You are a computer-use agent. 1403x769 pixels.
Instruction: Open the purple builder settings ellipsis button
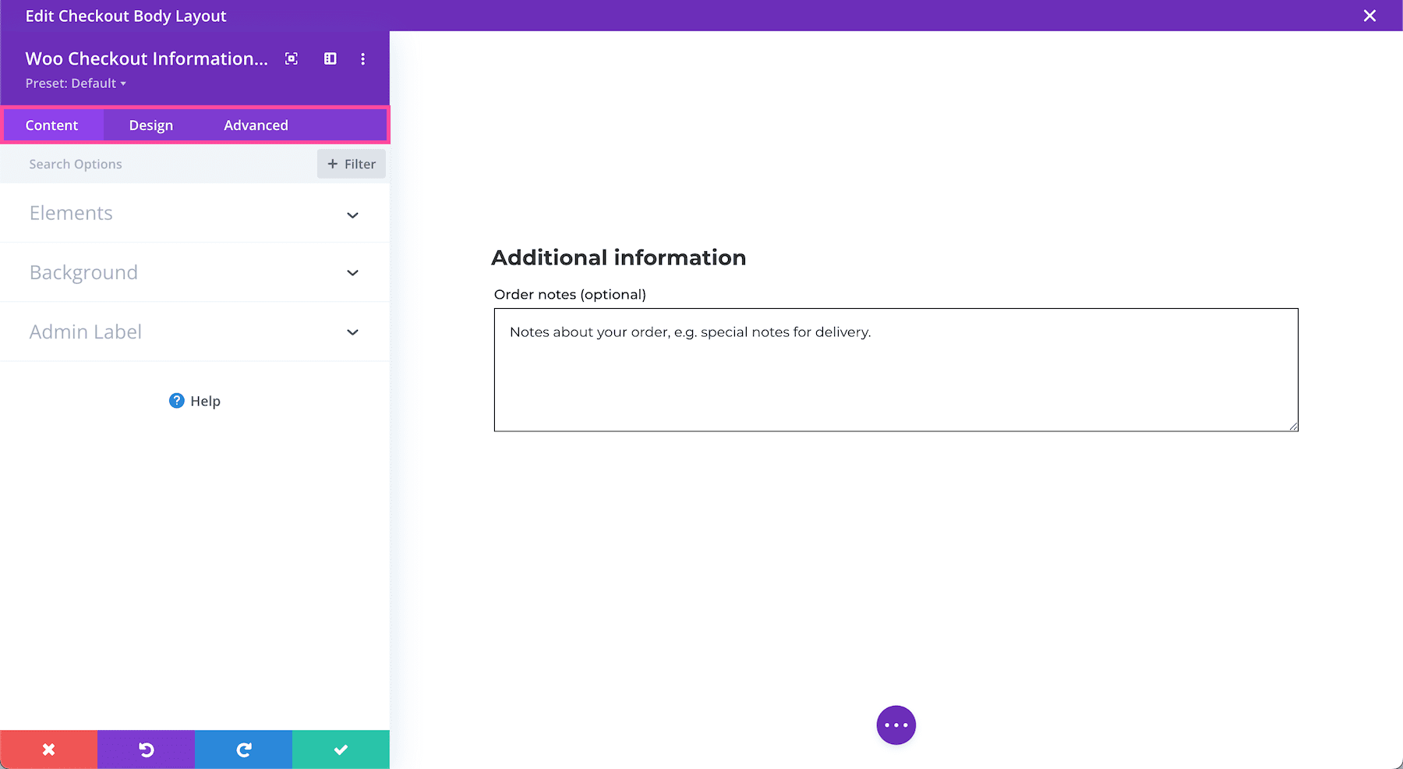pos(896,725)
